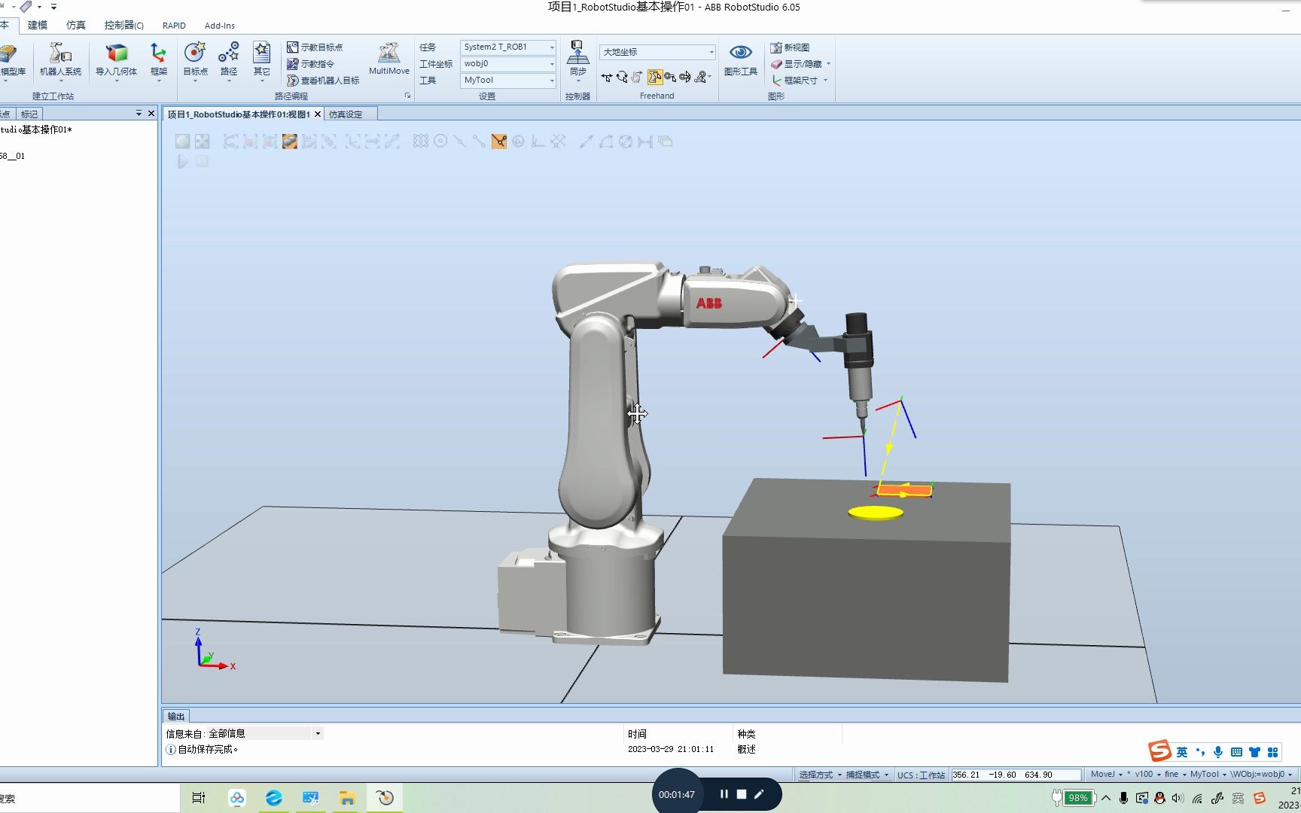Stop the screen recording
The width and height of the screenshot is (1301, 813).
[742, 794]
